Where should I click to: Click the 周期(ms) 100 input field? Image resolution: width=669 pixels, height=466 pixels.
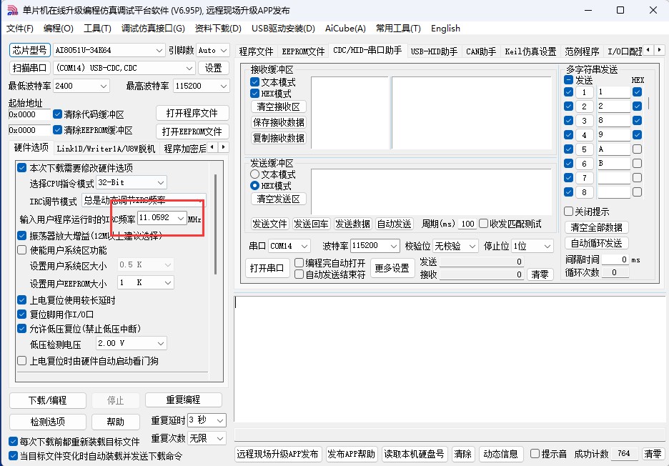point(467,224)
